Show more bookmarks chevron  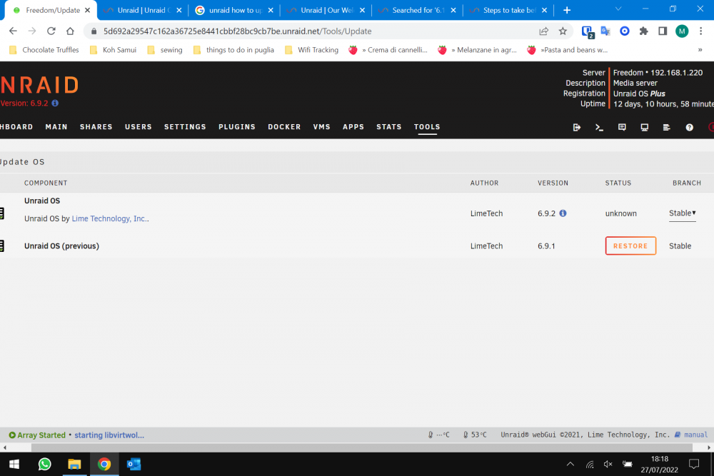pyautogui.click(x=700, y=50)
